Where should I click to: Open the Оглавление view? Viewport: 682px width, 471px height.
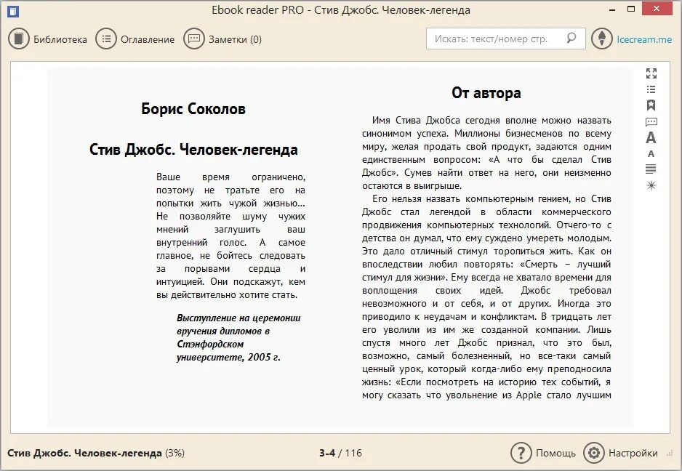pyautogui.click(x=137, y=39)
